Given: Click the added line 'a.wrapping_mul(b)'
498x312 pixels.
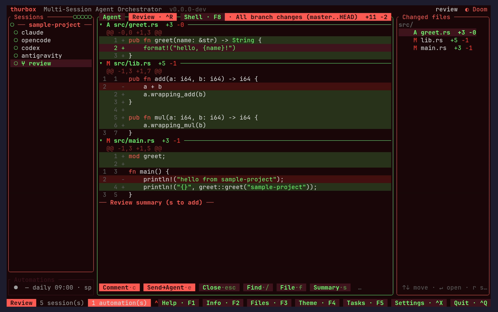Looking at the screenshot, I should point(245,125).
